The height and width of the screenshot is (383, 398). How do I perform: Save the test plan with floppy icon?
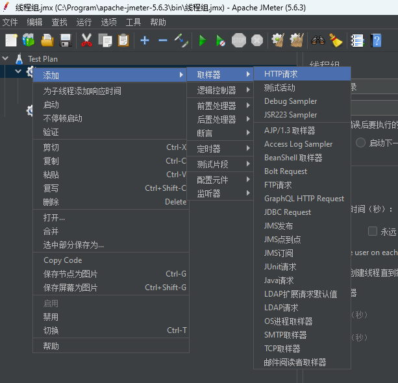coord(66,40)
